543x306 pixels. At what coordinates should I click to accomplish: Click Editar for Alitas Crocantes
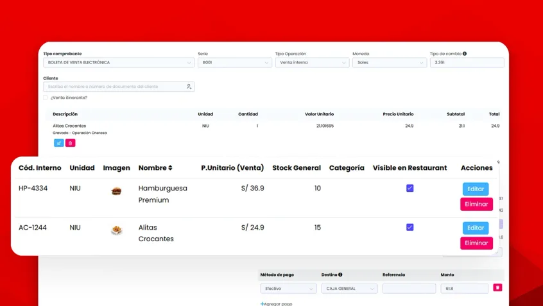[x=476, y=228]
